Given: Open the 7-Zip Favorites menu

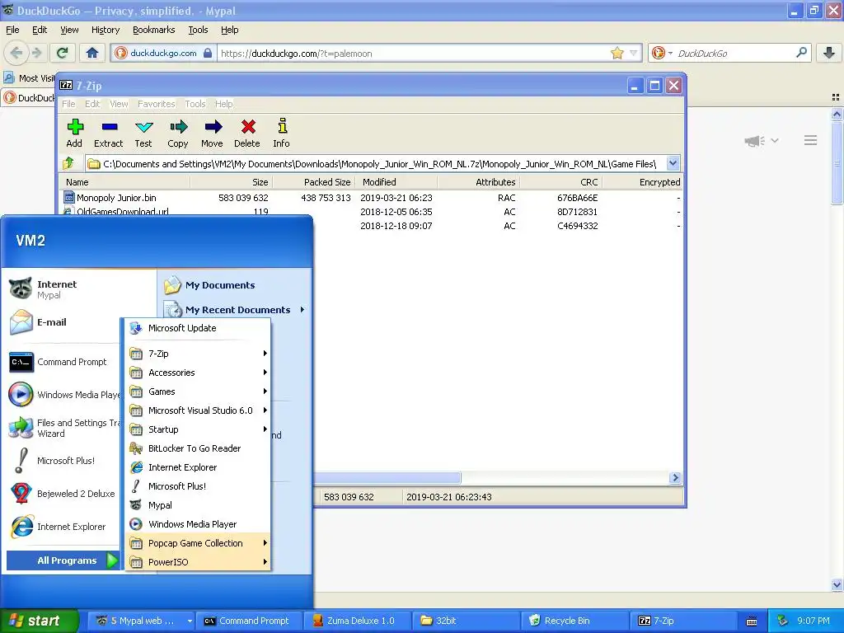Looking at the screenshot, I should tap(156, 104).
